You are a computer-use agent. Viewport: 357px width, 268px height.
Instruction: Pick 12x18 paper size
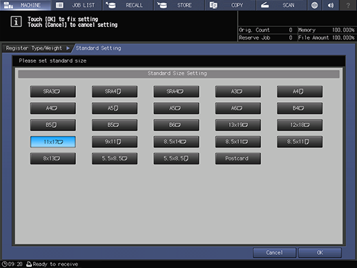(300, 125)
